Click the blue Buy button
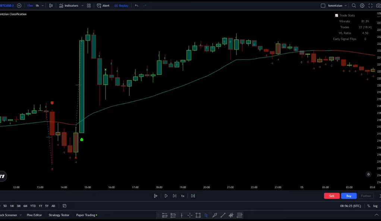The height and width of the screenshot is (221, 381). point(349,196)
